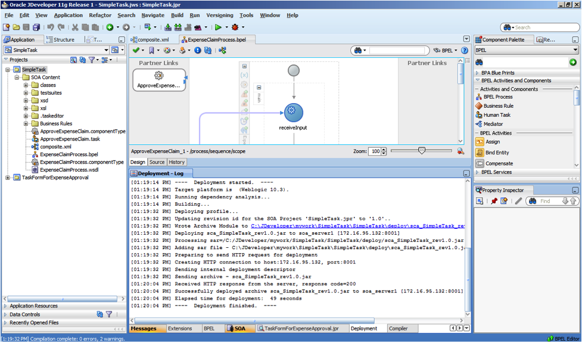Expand the testsuites folder in tree
Viewport: 582px width, 342px height.
pos(26,93)
